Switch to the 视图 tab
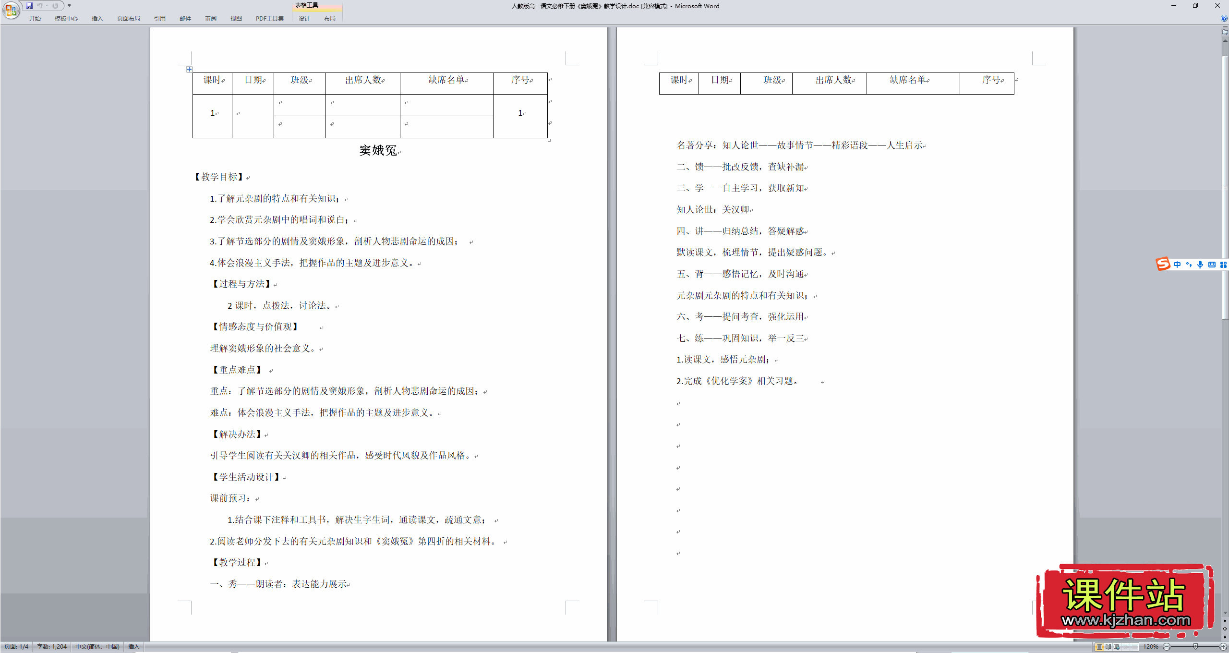1229x653 pixels. click(x=236, y=18)
